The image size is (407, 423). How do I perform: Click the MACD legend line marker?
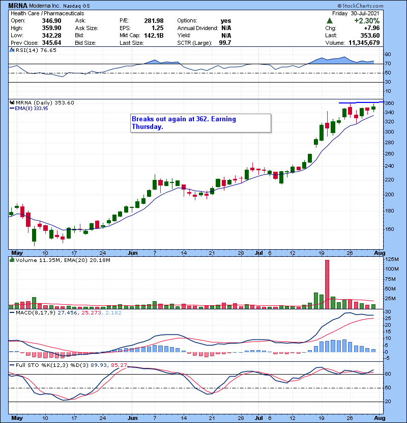click(x=12, y=313)
